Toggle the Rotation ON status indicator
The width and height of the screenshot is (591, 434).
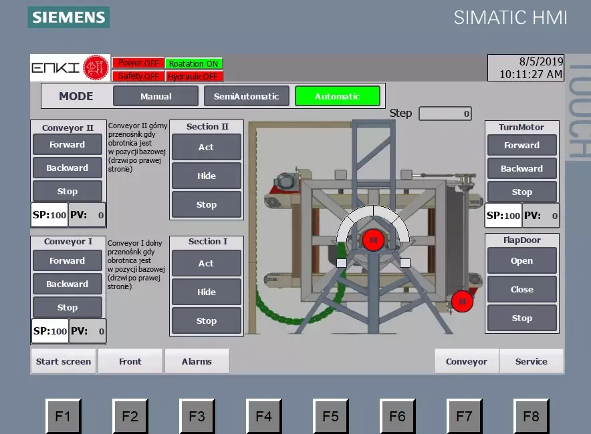pos(194,63)
